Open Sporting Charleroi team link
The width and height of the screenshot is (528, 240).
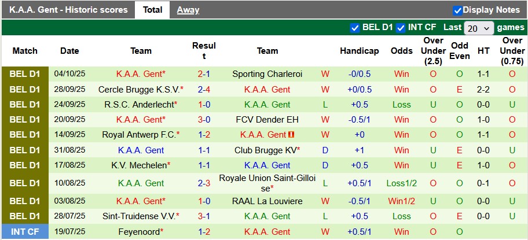(x=267, y=74)
